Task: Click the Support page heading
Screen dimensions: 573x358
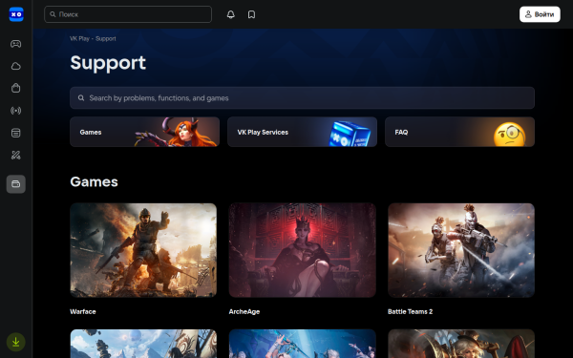Action: point(108,63)
